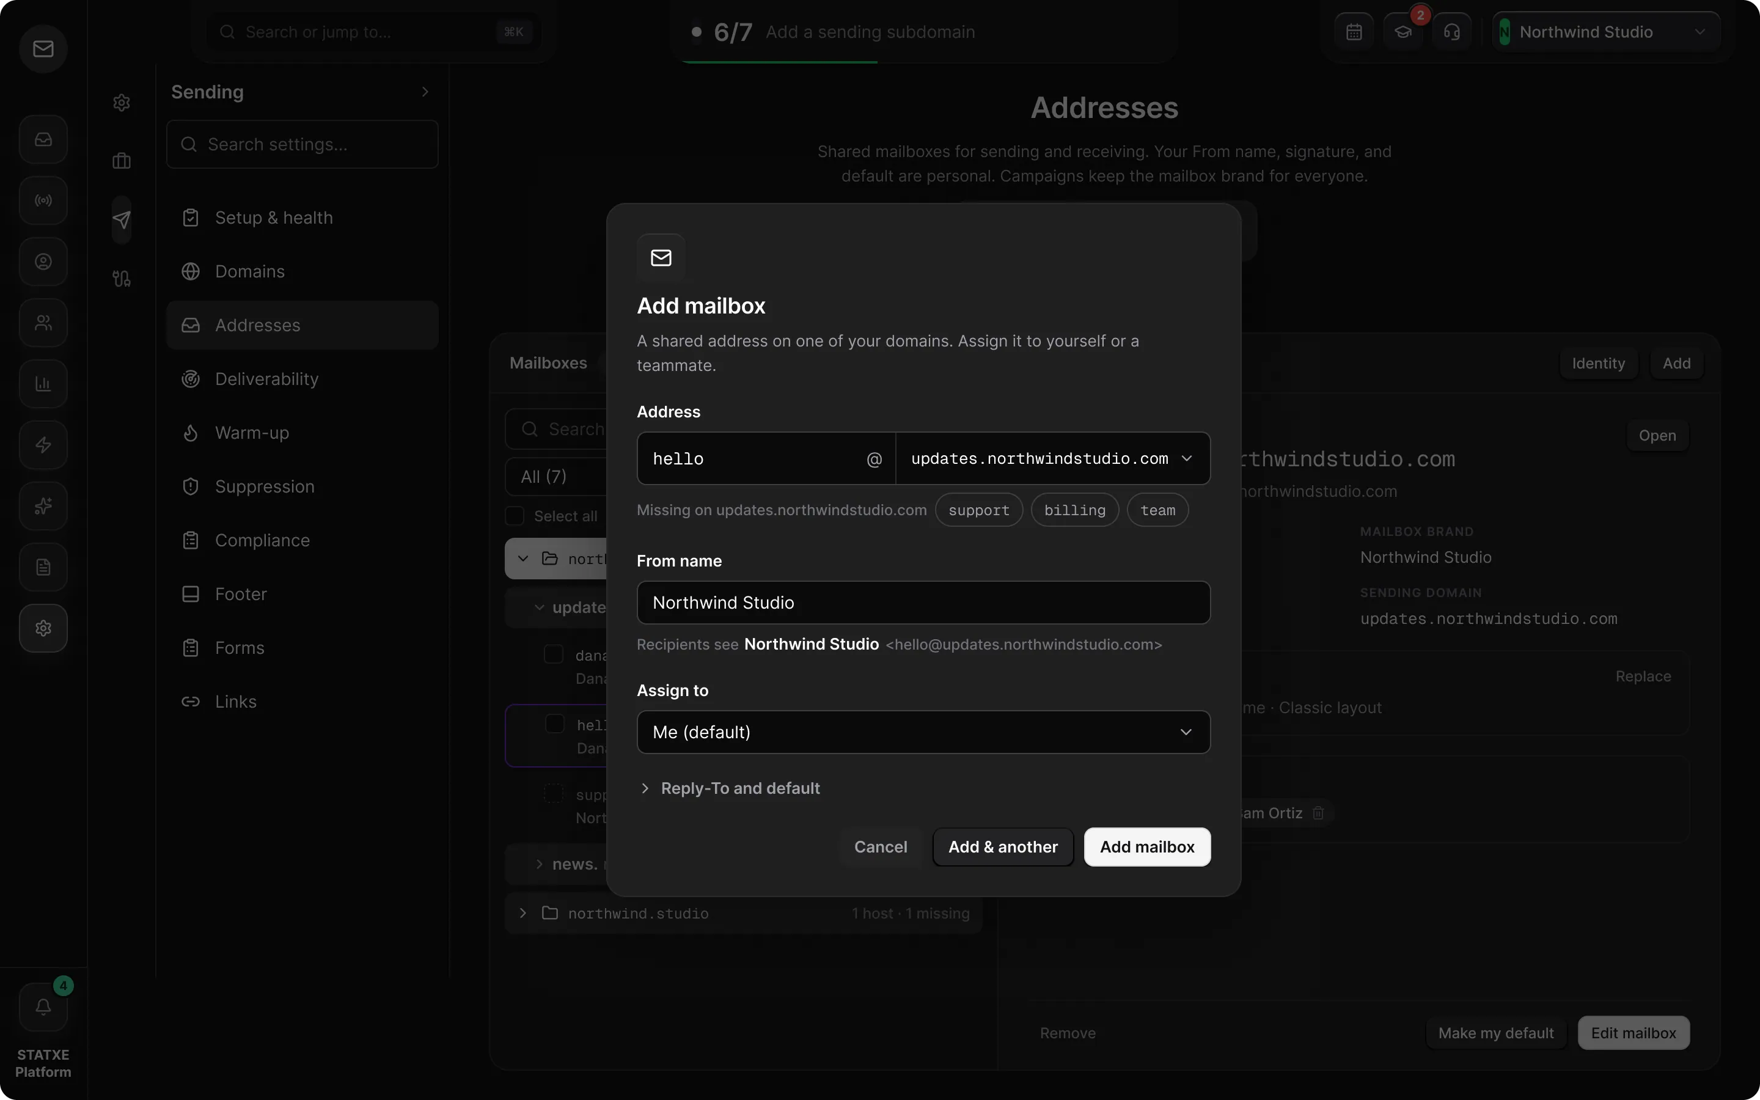Viewport: 1760px width, 1100px height.
Task: Toggle the Select all checkbox
Action: pos(515,516)
